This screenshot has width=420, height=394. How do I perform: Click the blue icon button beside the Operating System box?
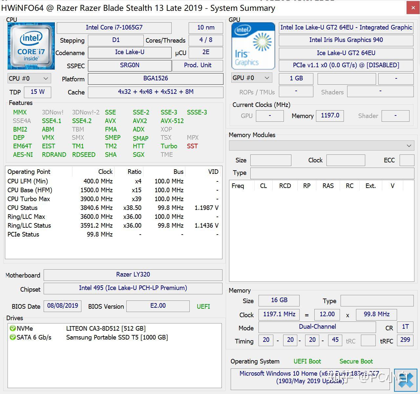tap(406, 380)
